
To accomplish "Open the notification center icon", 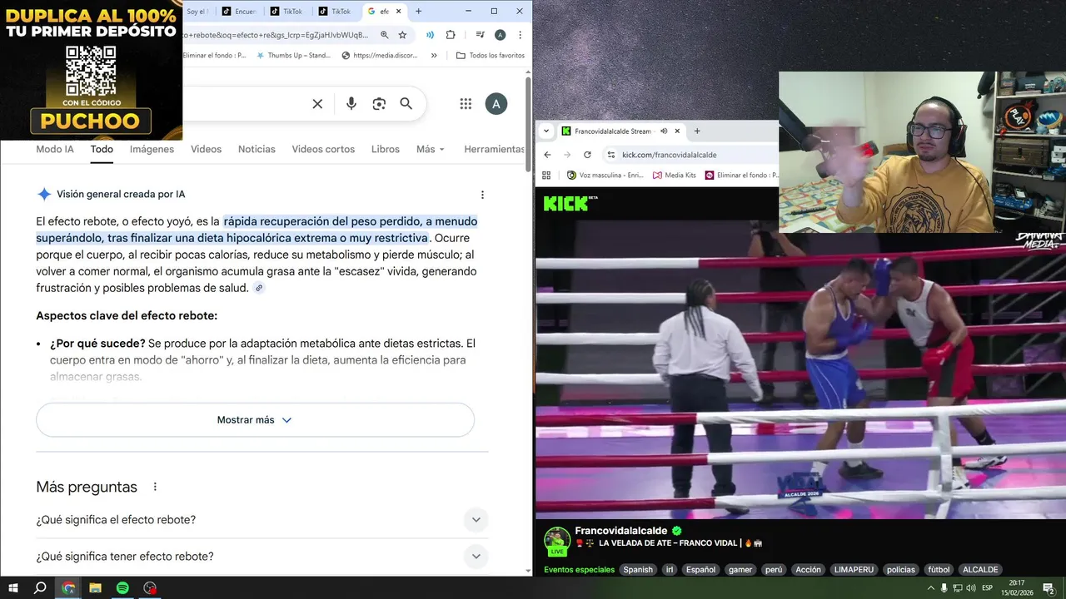I will [1049, 588].
